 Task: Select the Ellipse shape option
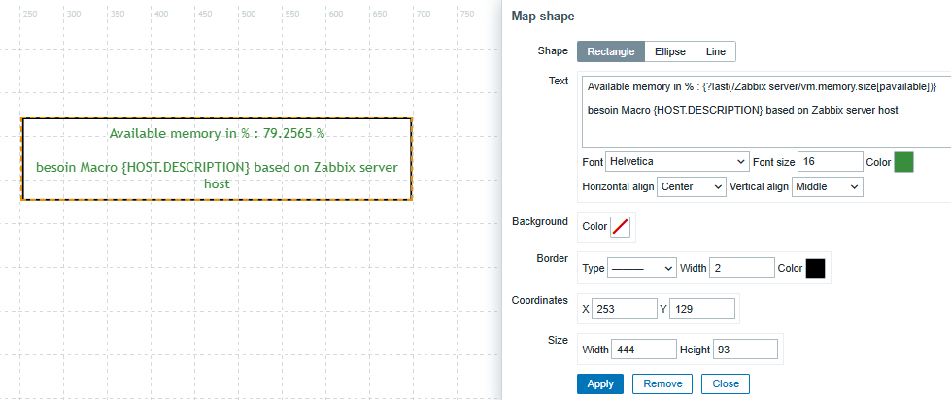(x=669, y=51)
